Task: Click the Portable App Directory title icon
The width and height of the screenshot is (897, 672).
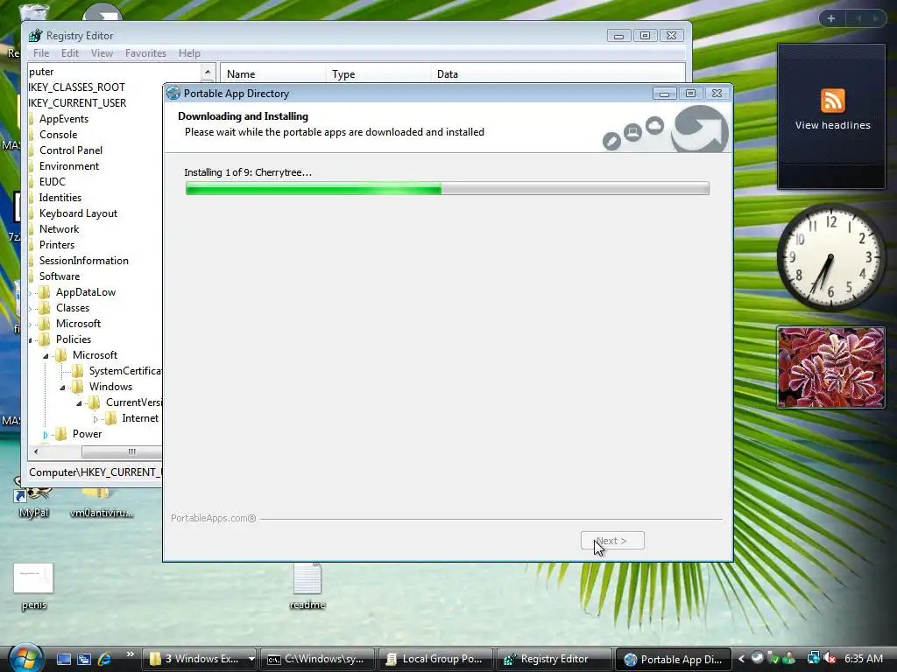Action: point(173,93)
